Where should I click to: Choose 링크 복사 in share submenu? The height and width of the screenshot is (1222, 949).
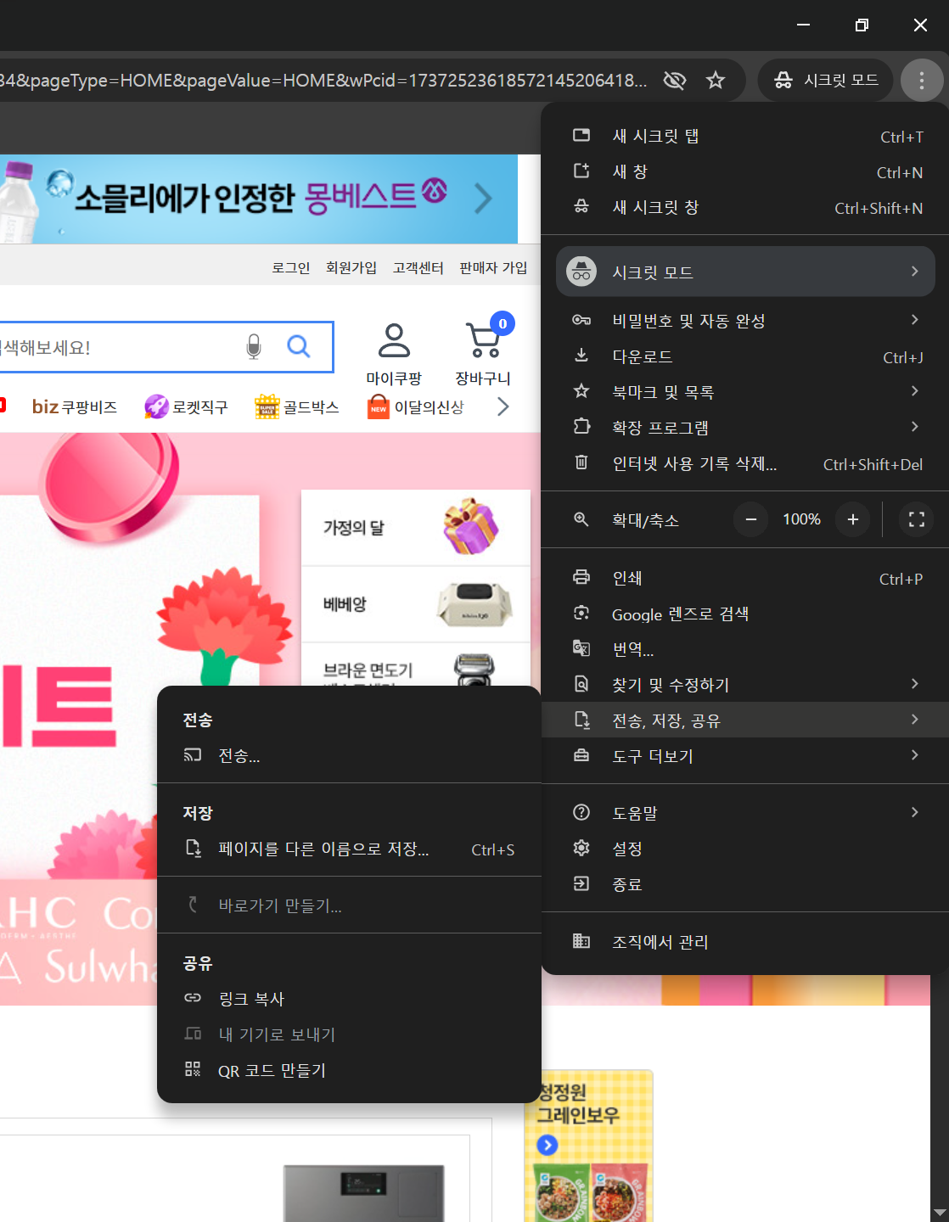(x=349, y=999)
